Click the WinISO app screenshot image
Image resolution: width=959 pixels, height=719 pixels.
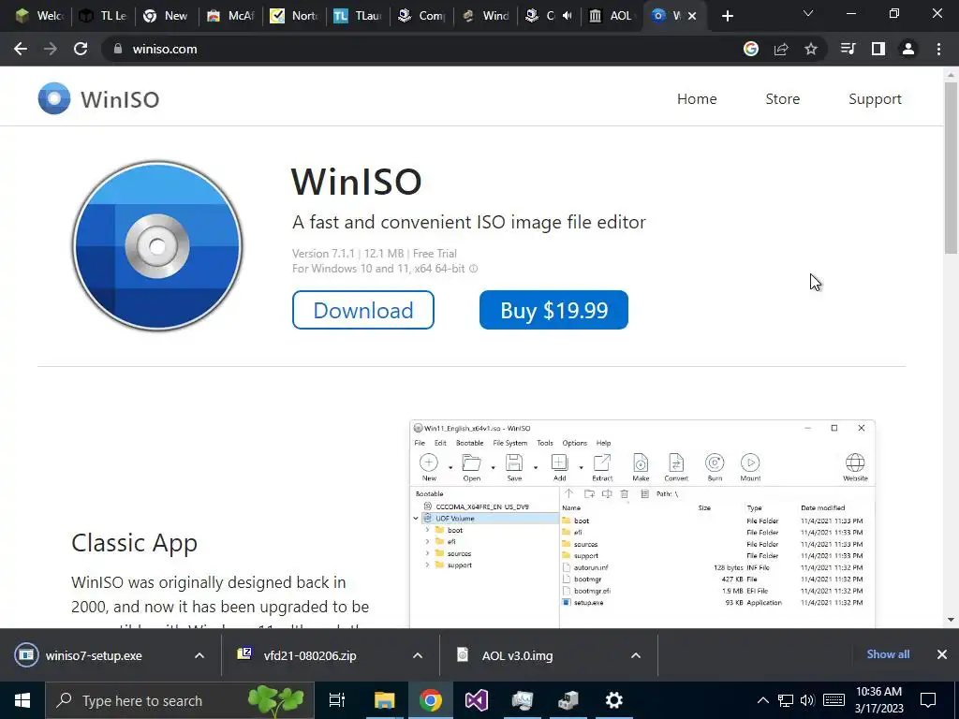tap(642, 524)
